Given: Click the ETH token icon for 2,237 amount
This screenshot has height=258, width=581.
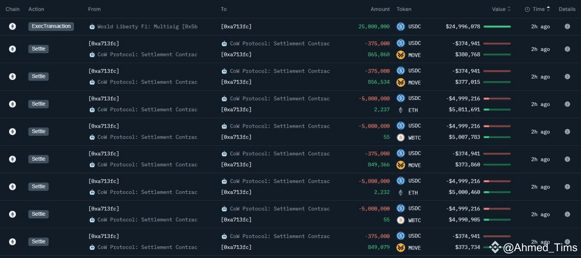Looking at the screenshot, I should [400, 110].
